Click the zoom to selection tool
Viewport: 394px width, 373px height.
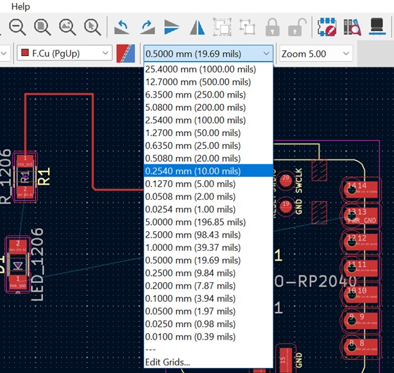pyautogui.click(x=93, y=26)
